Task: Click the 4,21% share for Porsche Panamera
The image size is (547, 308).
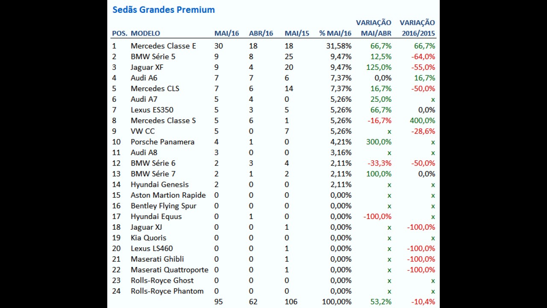Action: point(341,142)
